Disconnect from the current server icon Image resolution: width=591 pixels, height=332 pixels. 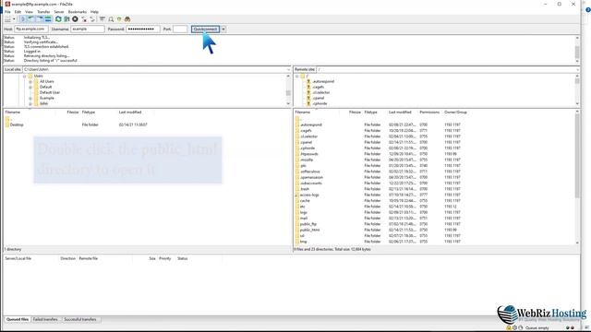(x=84, y=19)
